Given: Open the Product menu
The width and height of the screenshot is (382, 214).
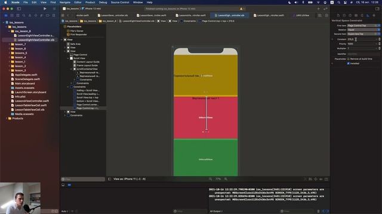Looking at the screenshot, I should coord(90,2).
